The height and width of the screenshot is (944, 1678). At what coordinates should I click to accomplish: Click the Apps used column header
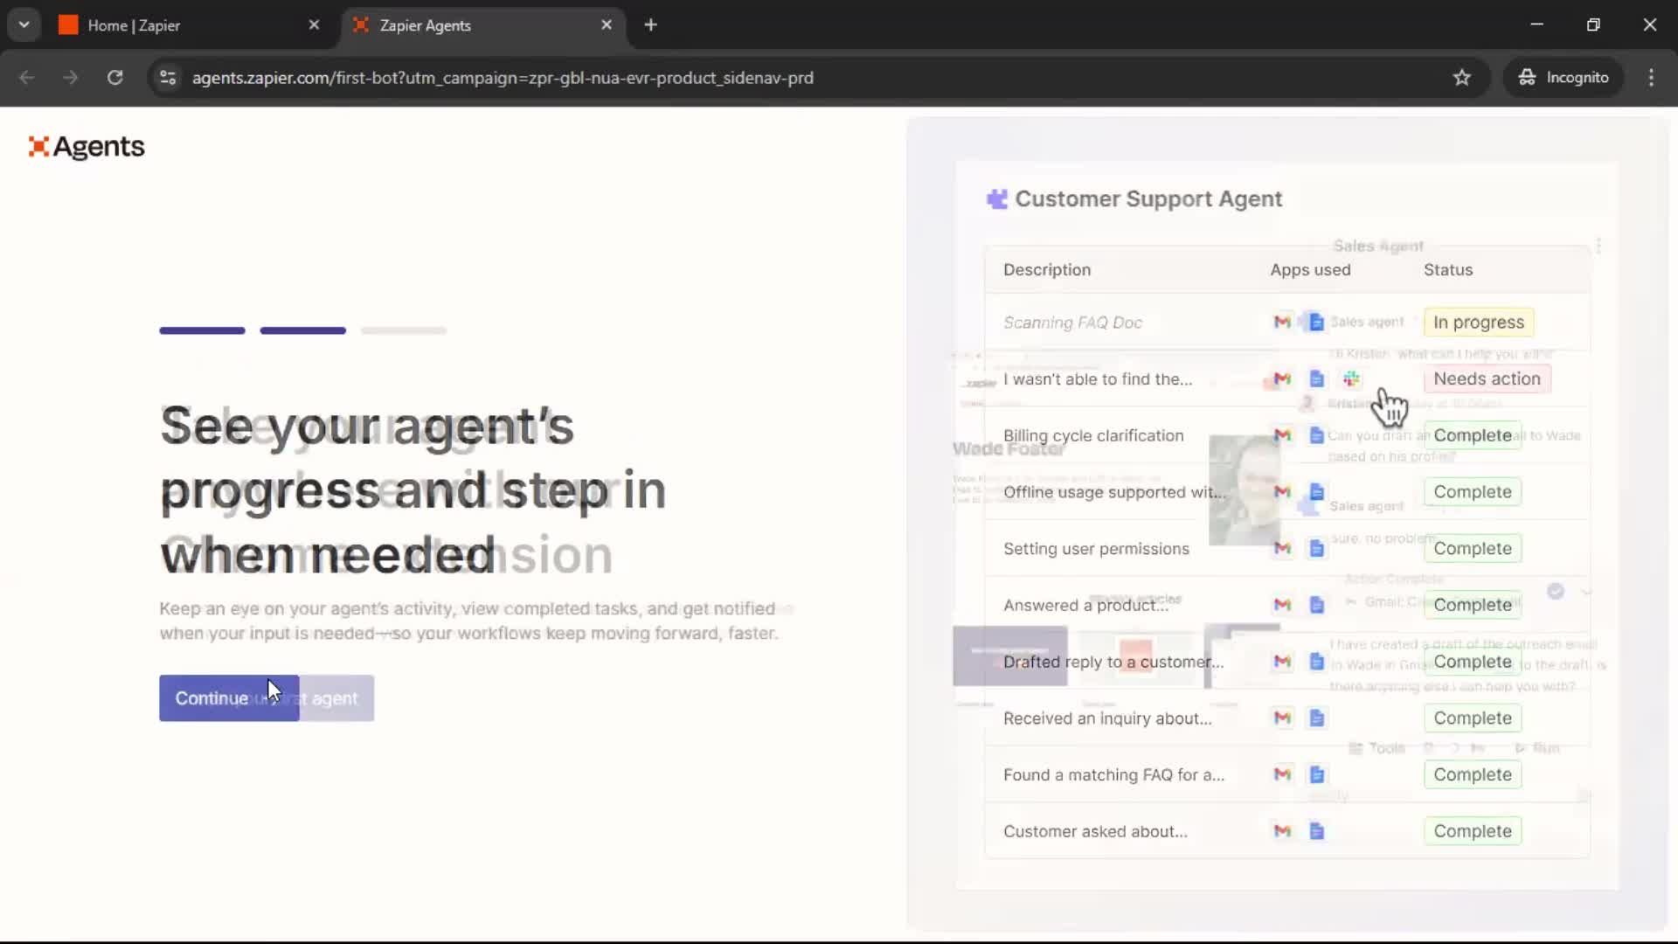[x=1310, y=270]
